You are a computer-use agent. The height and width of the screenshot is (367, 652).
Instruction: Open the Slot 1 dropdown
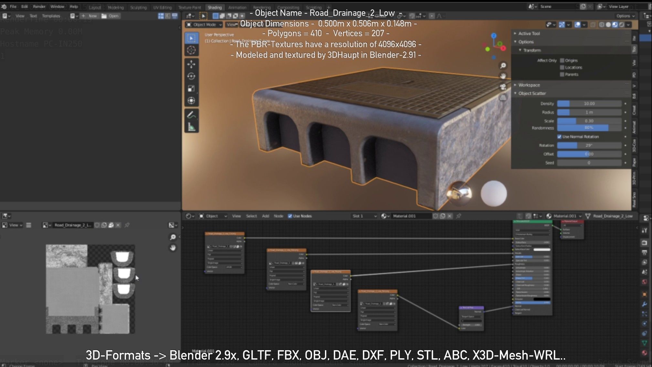[x=364, y=216]
